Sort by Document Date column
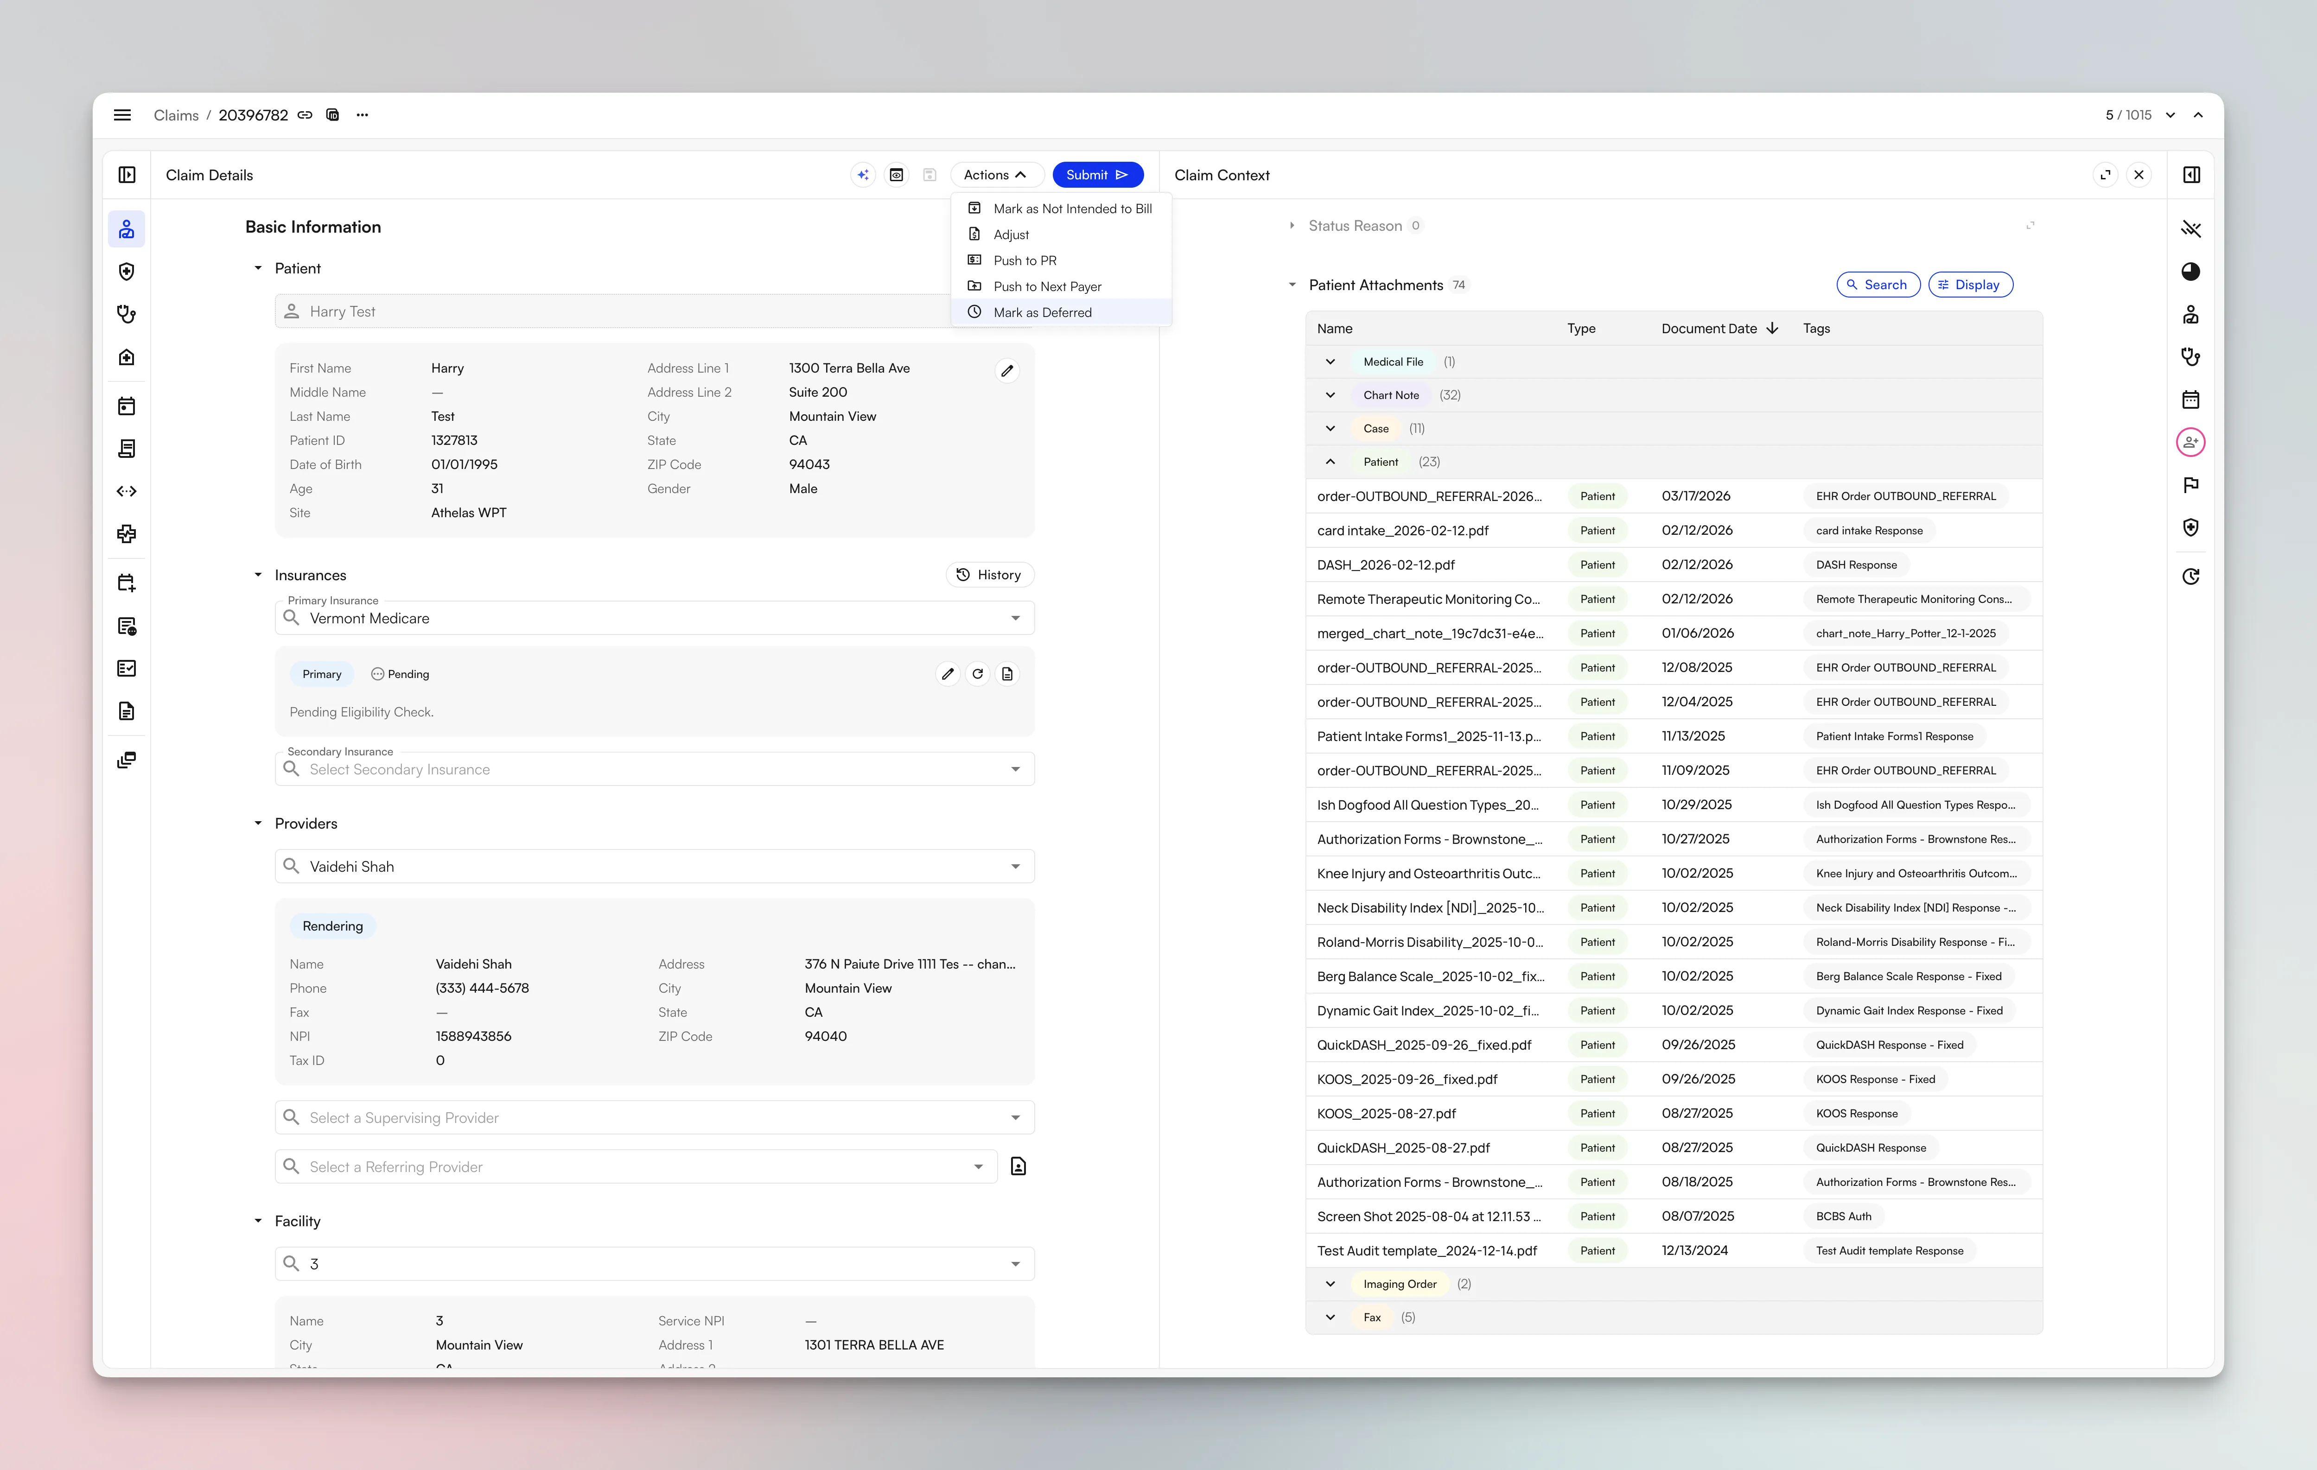 [1719, 329]
